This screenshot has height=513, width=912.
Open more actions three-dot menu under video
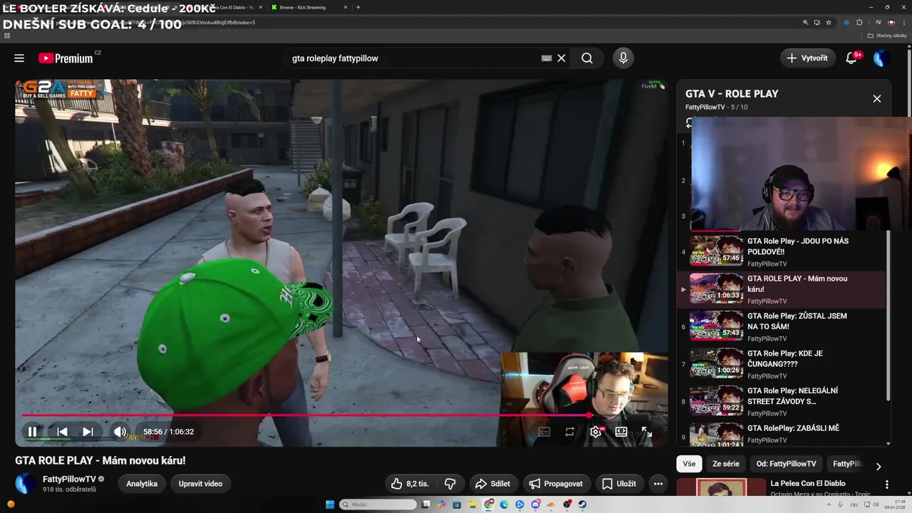tap(658, 484)
